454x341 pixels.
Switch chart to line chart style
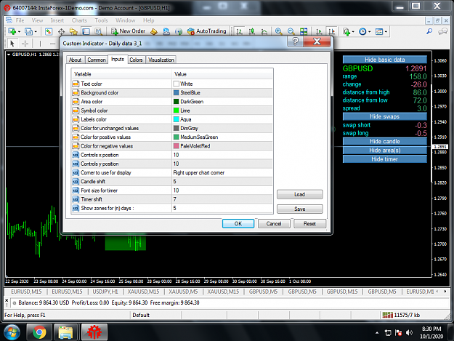click(264, 31)
